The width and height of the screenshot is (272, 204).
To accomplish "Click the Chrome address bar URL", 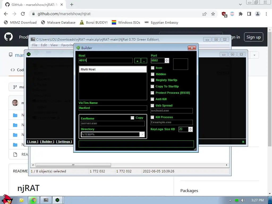I will click(64, 14).
